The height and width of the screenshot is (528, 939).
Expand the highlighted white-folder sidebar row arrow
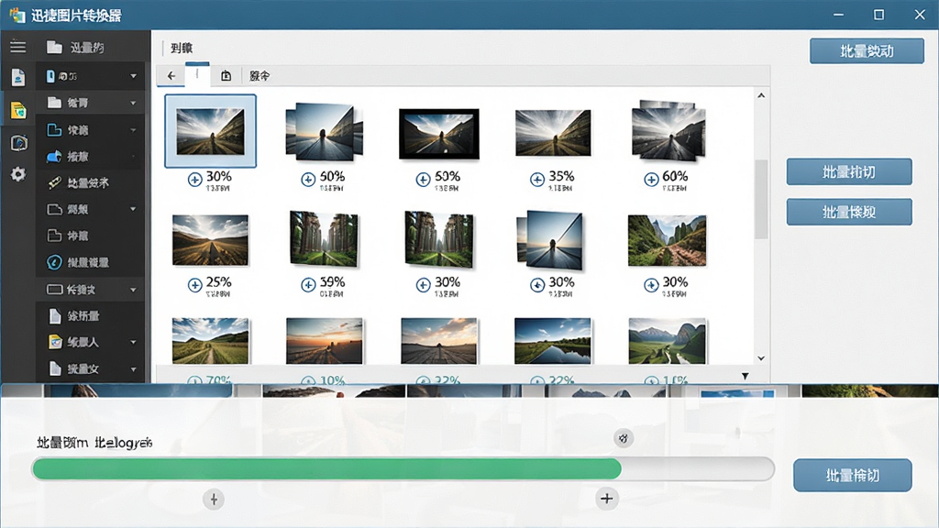(x=133, y=103)
